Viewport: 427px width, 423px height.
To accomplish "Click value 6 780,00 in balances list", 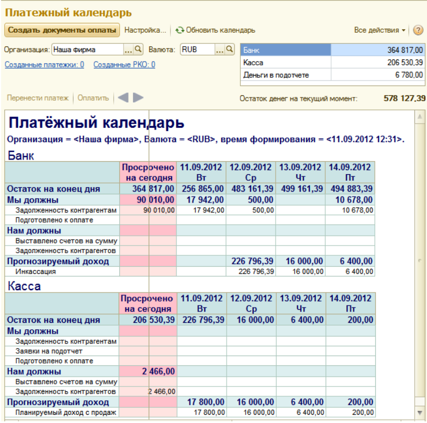I will [409, 75].
